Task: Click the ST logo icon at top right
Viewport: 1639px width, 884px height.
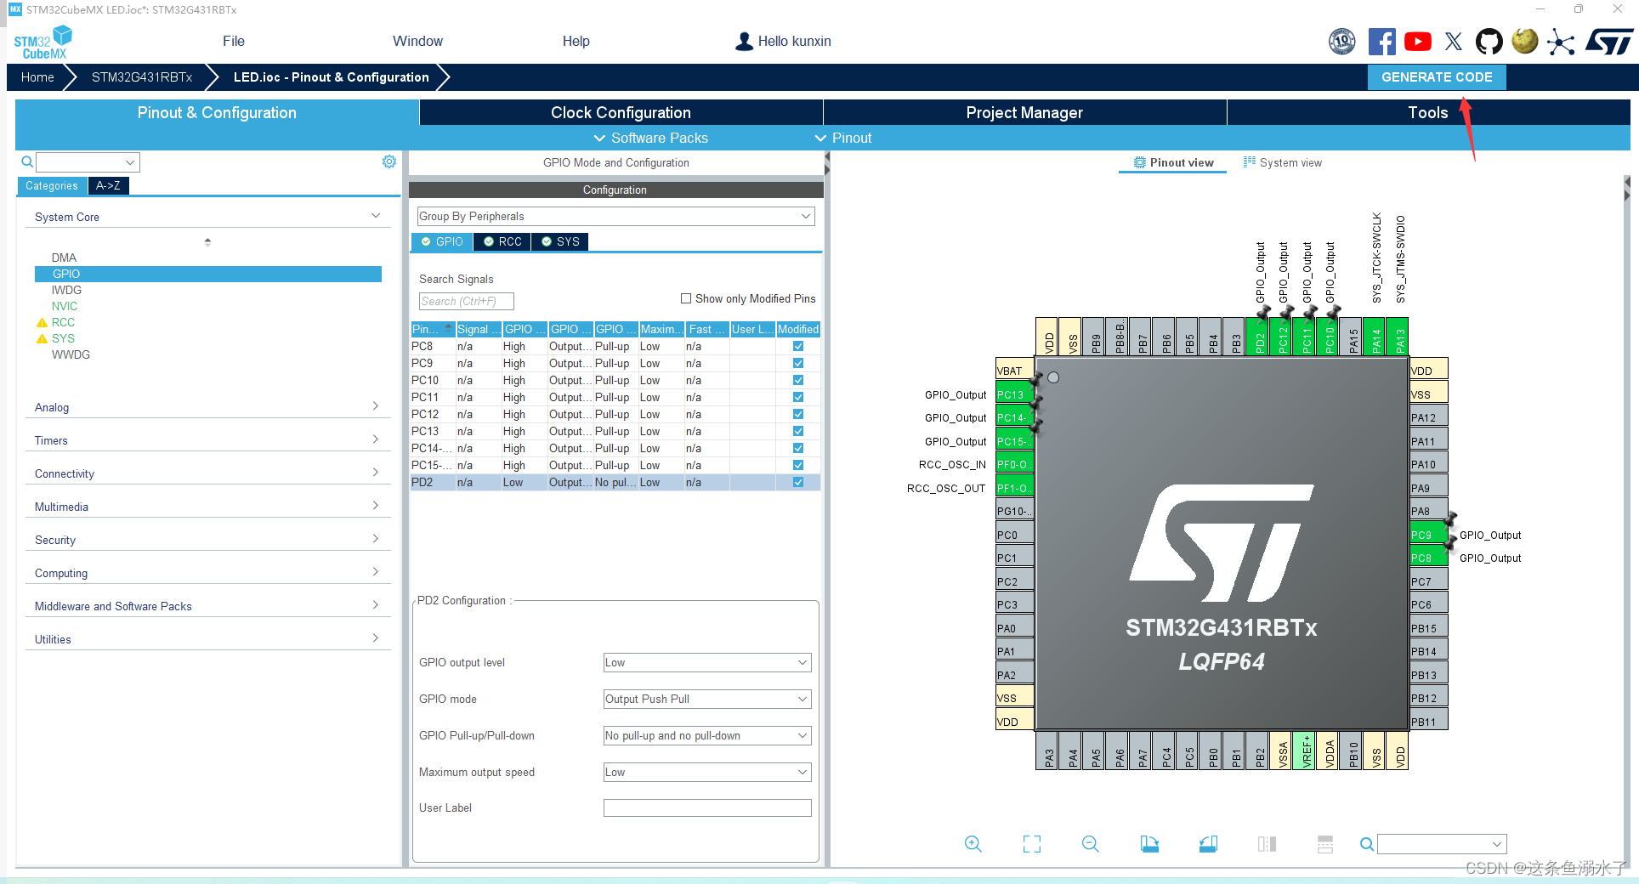Action: click(1609, 42)
